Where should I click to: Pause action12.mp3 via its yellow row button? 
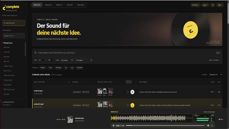click(x=132, y=105)
